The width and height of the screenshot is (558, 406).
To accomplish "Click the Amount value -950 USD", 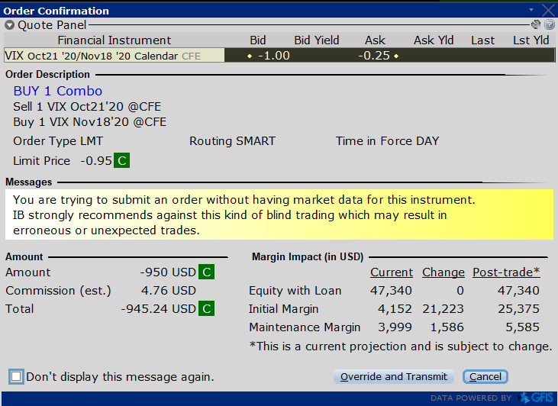I will (x=168, y=272).
